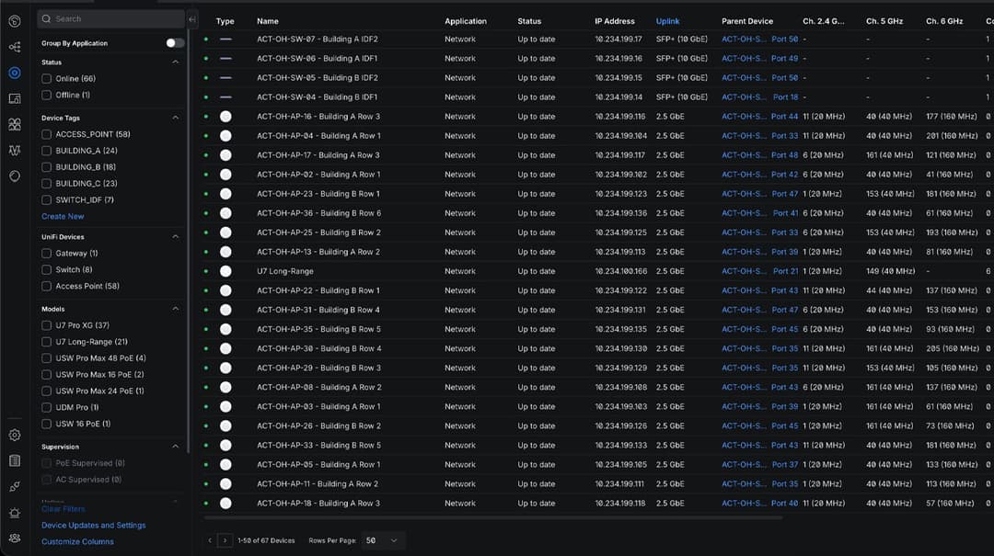Click the switch icon for ACT-OH-SW-07
Image resolution: width=994 pixels, height=556 pixels.
pyautogui.click(x=225, y=40)
